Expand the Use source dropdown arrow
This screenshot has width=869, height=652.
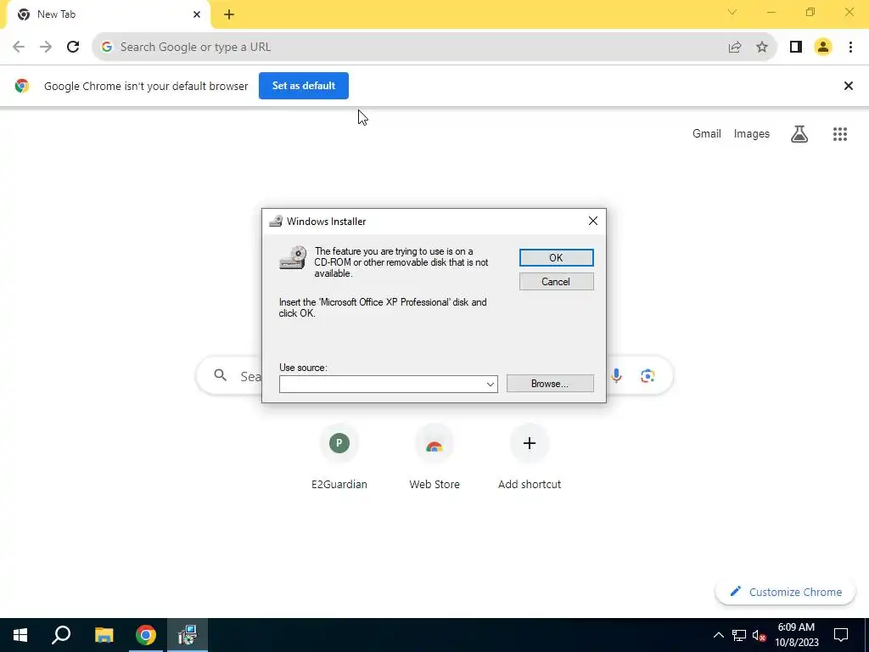[x=490, y=385]
